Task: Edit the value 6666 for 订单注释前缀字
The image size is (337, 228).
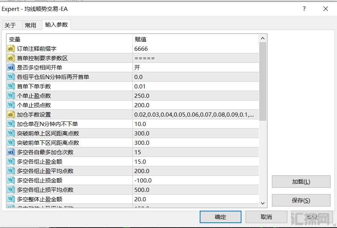Action: [141, 49]
